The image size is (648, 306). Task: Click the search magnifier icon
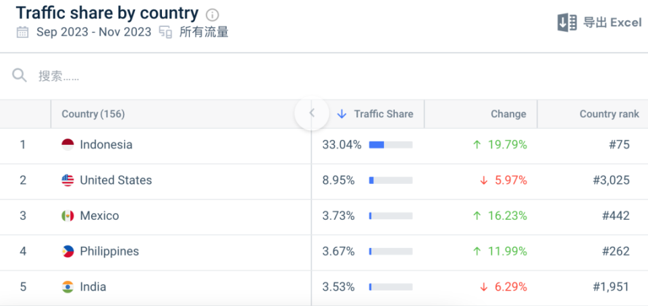coord(19,75)
